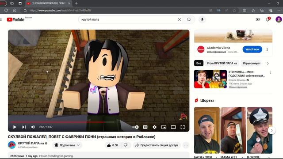The image size is (283, 159).
Task: Open a new browser tab
Action: 76,3
